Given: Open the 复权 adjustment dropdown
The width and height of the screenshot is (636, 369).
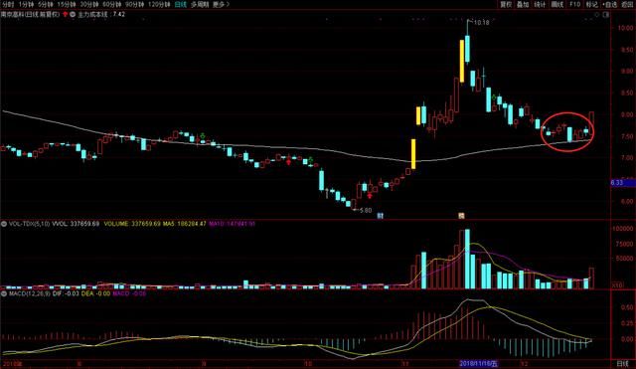Looking at the screenshot, I should click(x=506, y=4).
